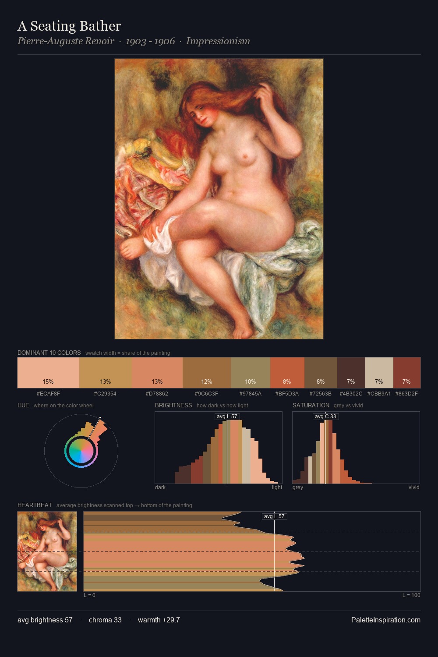
Task: Click the 'avg L 57' label in Brightness
Action: click(x=227, y=417)
